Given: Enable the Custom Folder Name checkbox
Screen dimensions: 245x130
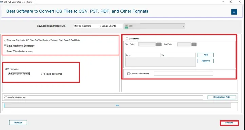Looking at the screenshot, I should (128, 74).
